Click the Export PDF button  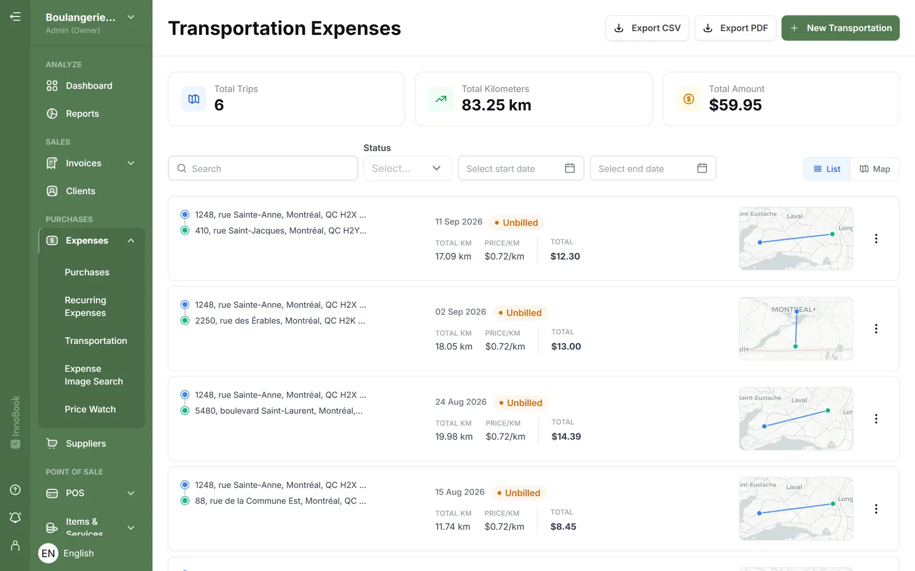point(735,28)
